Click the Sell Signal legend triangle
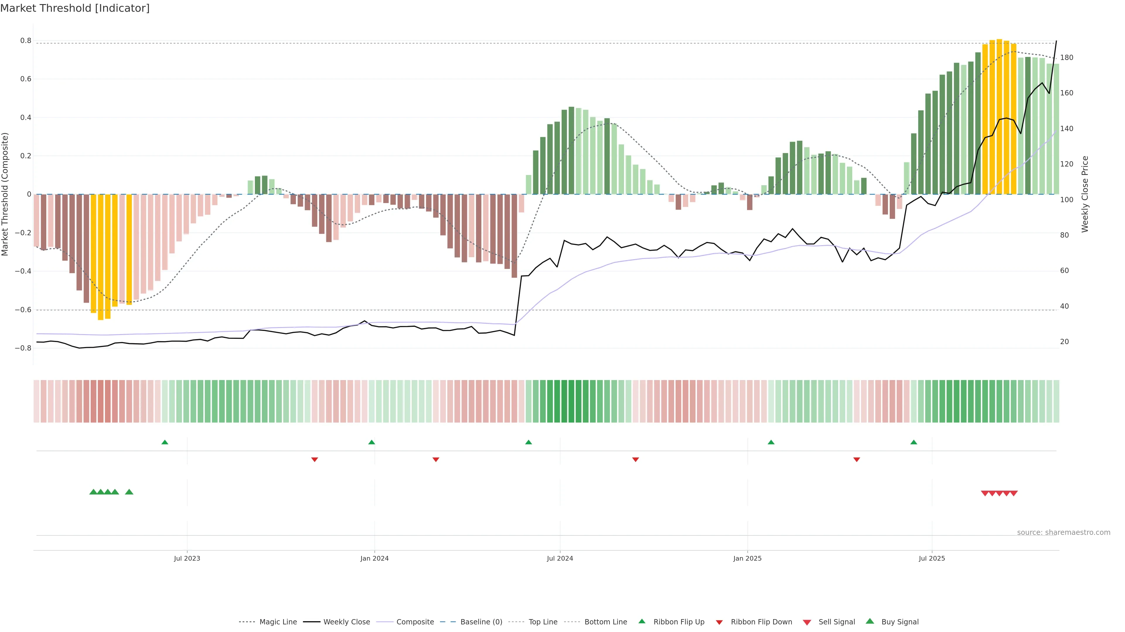This screenshot has width=1125, height=632. (807, 622)
